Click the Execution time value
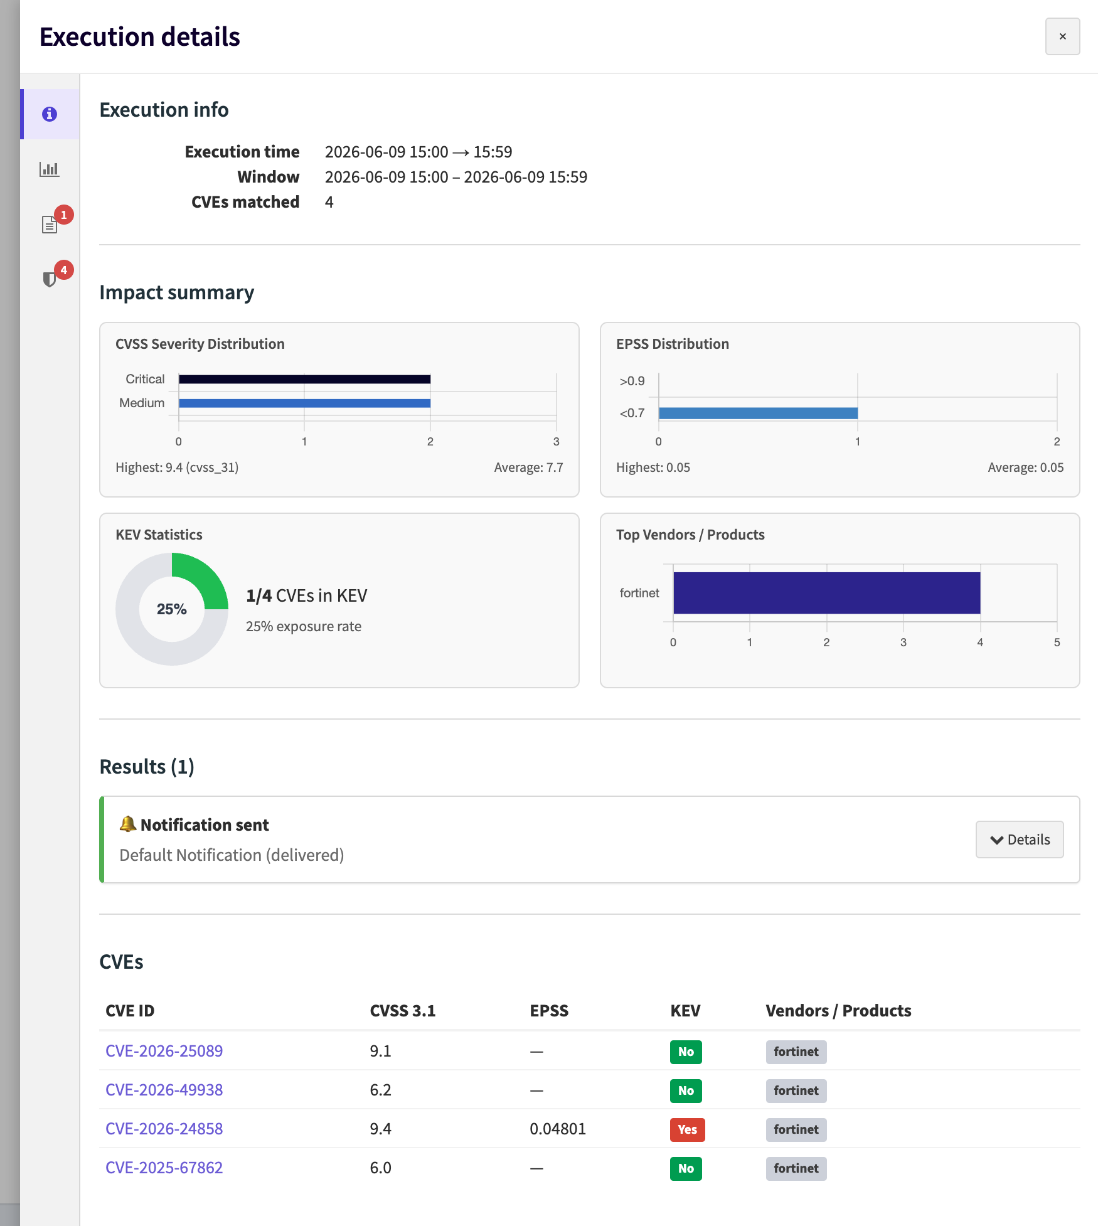The width and height of the screenshot is (1098, 1226). click(418, 152)
